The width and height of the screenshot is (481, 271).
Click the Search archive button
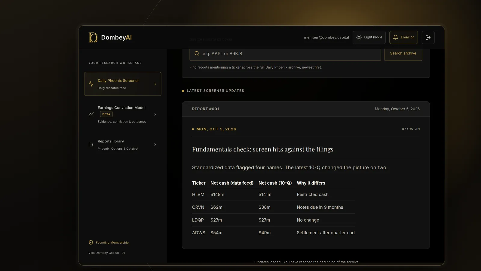point(403,53)
